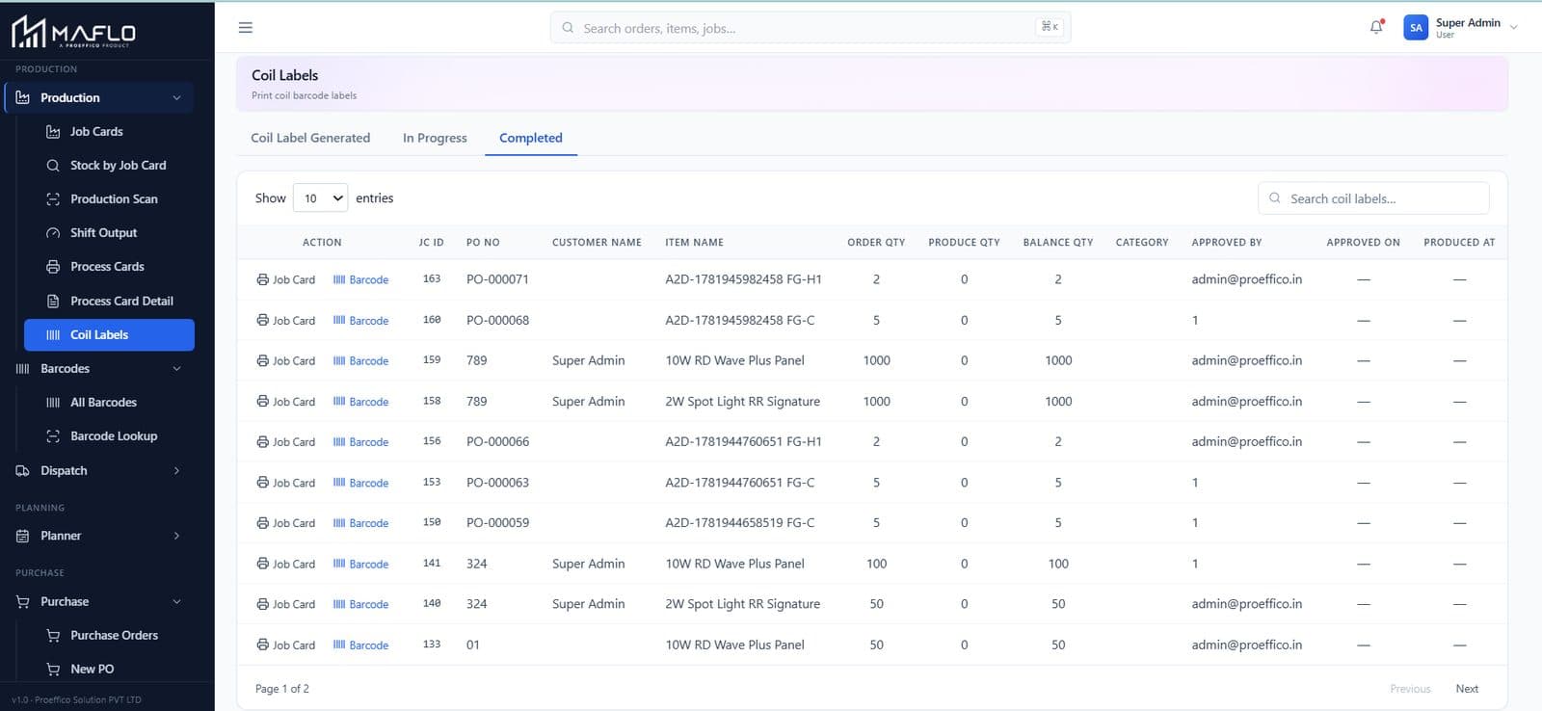This screenshot has width=1542, height=711.
Task: Click the Barcodes section barcode icon
Action: pos(23,369)
